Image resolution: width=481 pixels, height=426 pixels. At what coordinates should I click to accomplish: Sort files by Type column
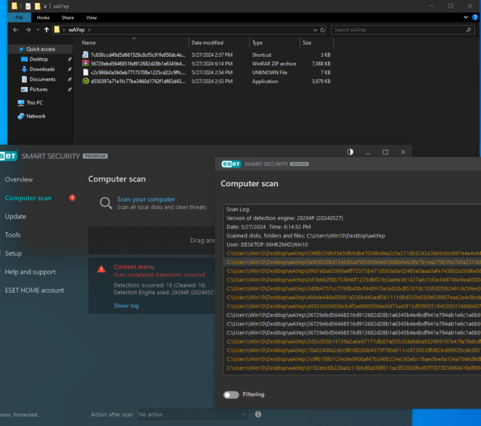coord(258,43)
